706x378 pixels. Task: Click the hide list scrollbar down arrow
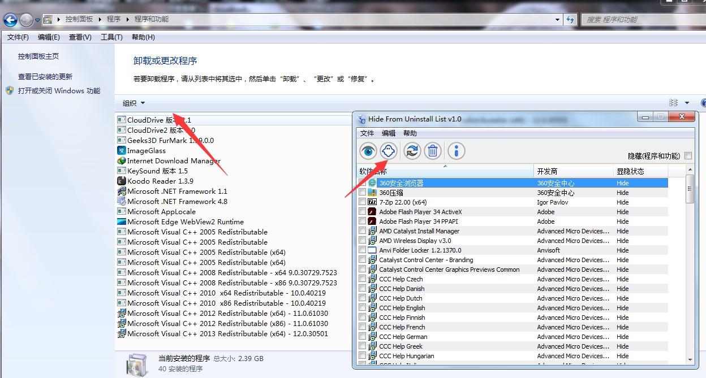point(690,360)
